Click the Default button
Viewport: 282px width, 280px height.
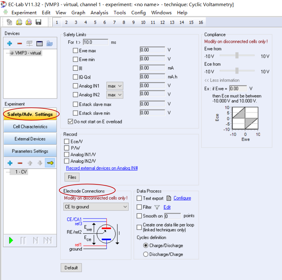pyautogui.click(x=71, y=268)
